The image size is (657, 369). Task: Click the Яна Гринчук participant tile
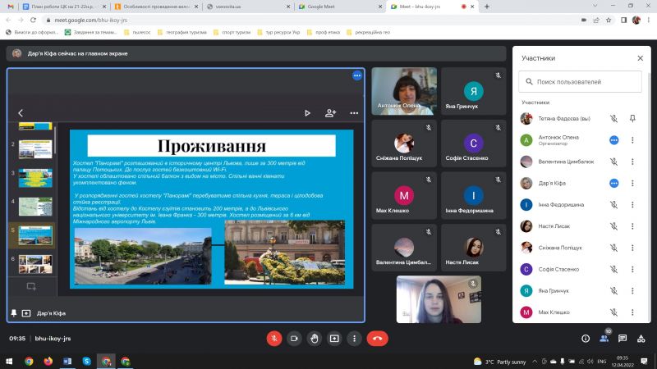[x=474, y=91]
